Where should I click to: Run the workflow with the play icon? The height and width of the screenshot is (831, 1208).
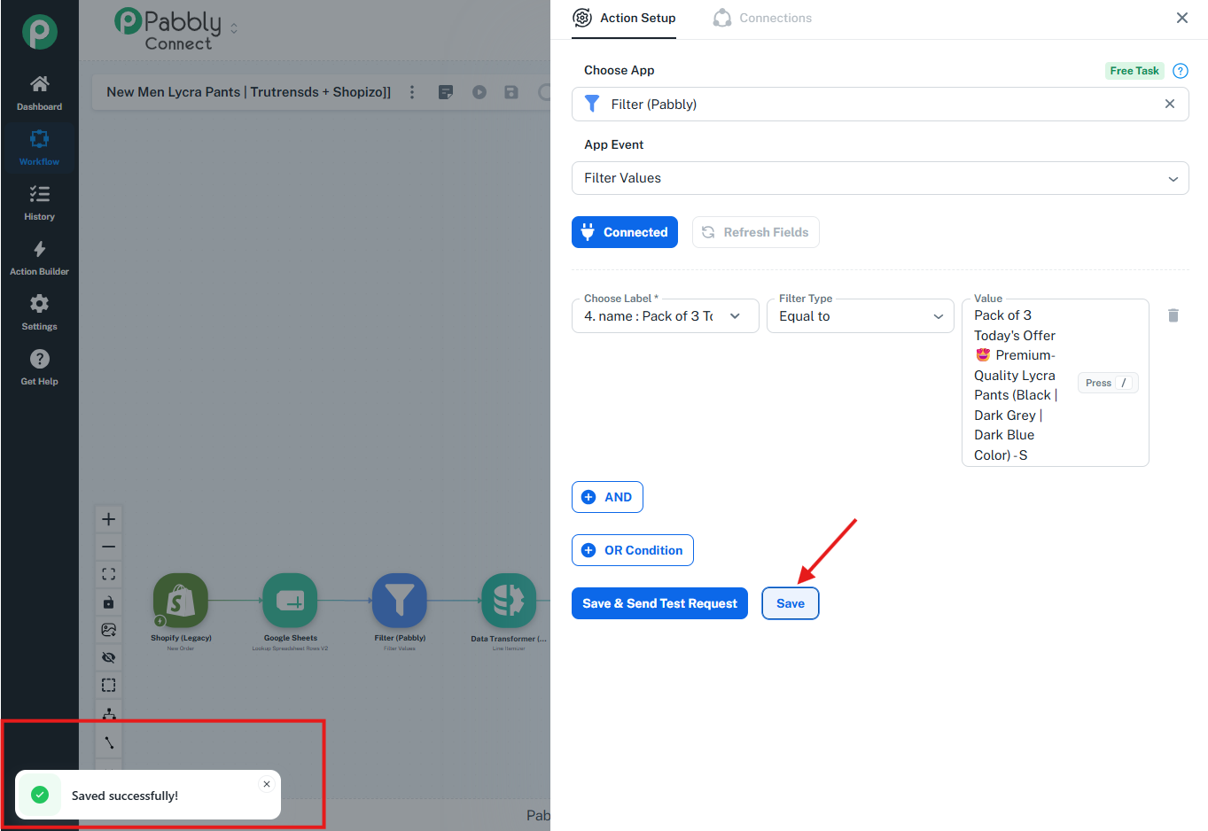(x=479, y=92)
